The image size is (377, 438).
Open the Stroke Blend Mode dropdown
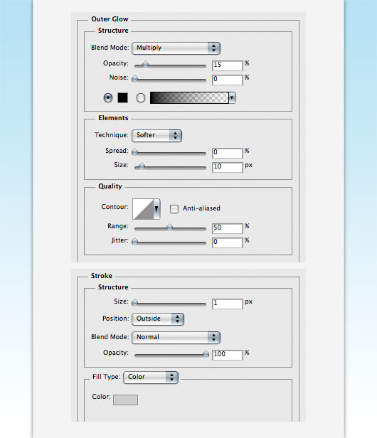pyautogui.click(x=176, y=338)
